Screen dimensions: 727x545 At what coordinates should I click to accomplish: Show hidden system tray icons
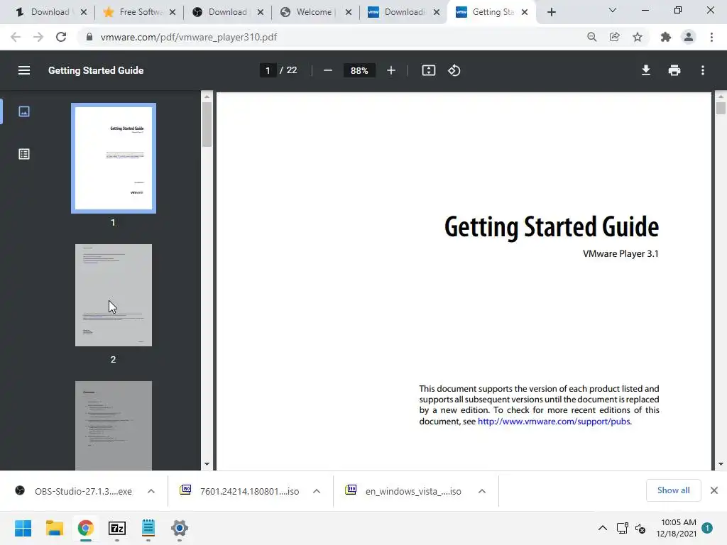602,528
